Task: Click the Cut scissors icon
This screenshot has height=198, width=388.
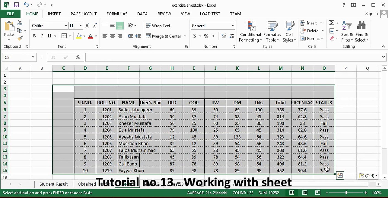Action: (x=20, y=23)
